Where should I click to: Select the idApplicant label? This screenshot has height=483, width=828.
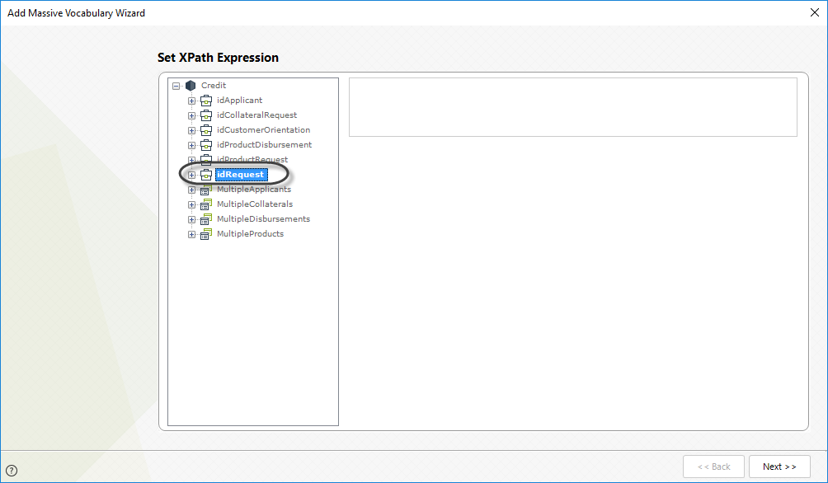239,101
